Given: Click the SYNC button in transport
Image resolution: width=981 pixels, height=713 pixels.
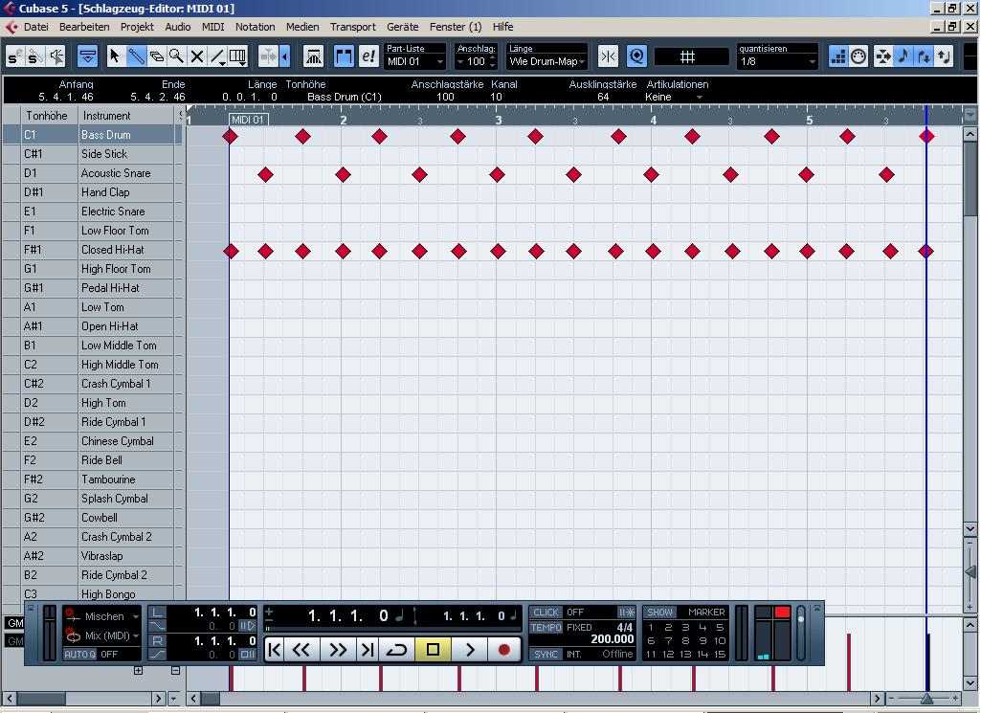Looking at the screenshot, I should coord(546,655).
